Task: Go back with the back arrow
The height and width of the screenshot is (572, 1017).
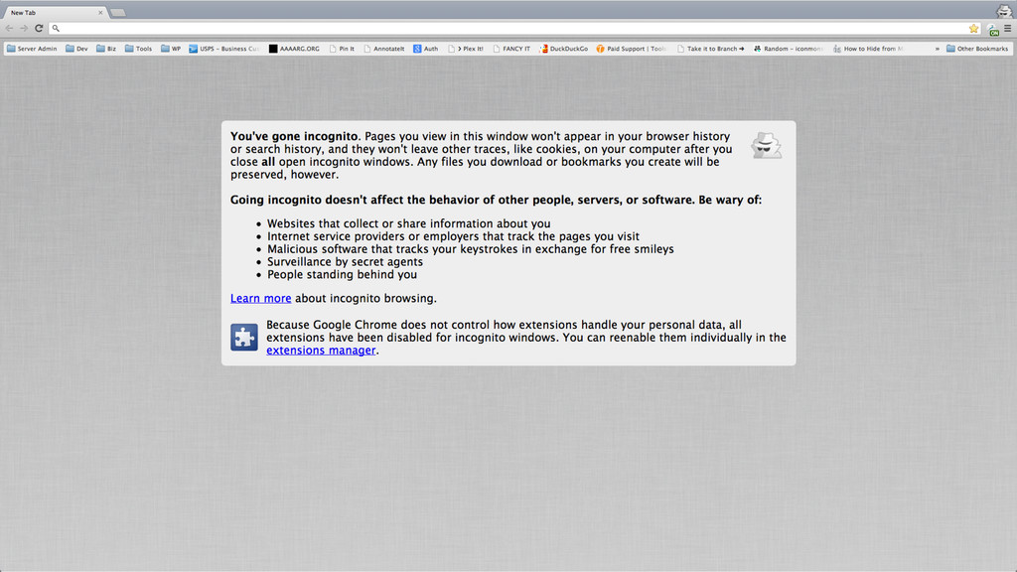Action: coord(9,28)
